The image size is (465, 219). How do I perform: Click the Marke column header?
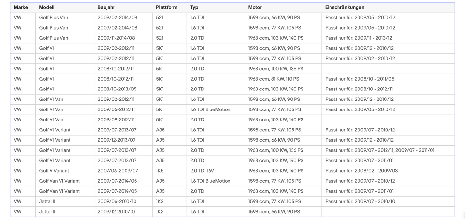pyautogui.click(x=21, y=7)
